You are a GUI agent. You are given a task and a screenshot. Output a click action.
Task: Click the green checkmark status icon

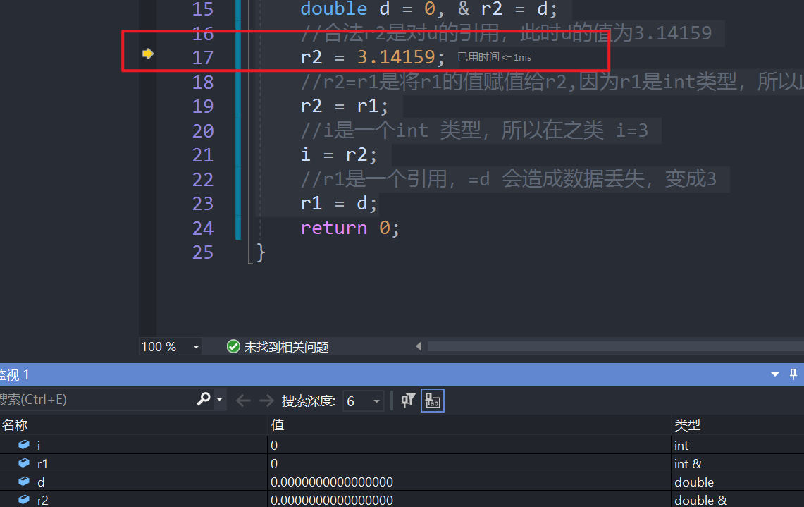pos(233,346)
